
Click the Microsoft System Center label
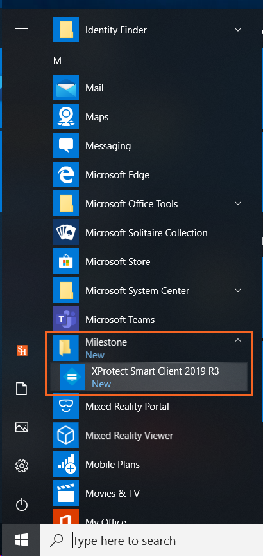click(x=137, y=291)
